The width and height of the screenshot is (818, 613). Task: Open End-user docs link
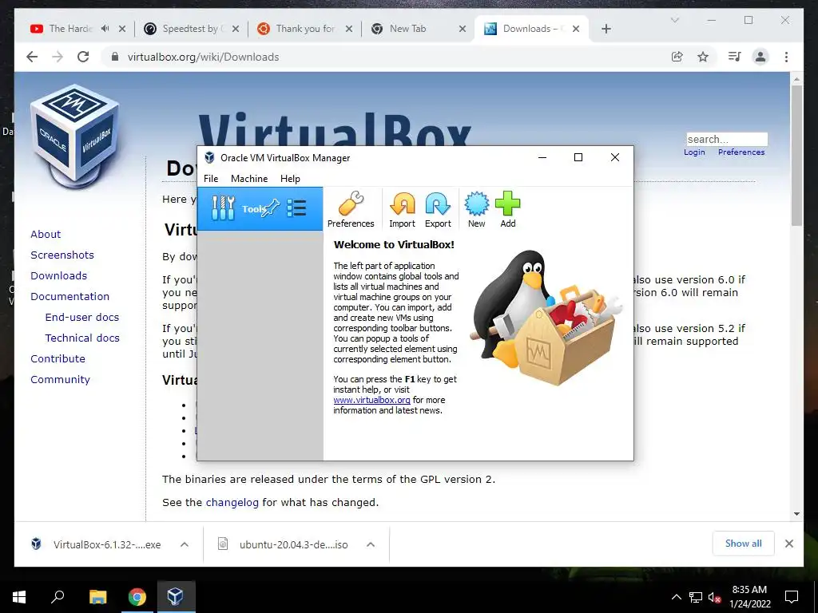tap(82, 317)
